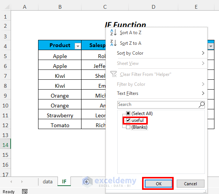This screenshot has width=219, height=194.
Task: Select column B header
Action: tap(60, 7)
